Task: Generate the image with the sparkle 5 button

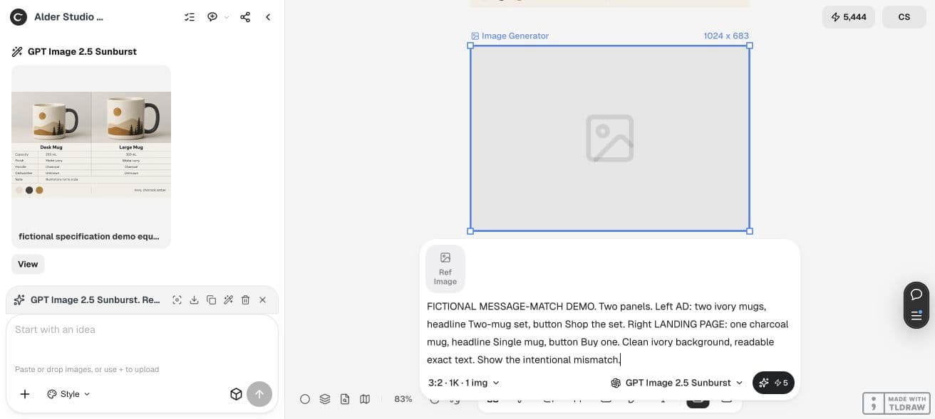Action: pyautogui.click(x=773, y=383)
